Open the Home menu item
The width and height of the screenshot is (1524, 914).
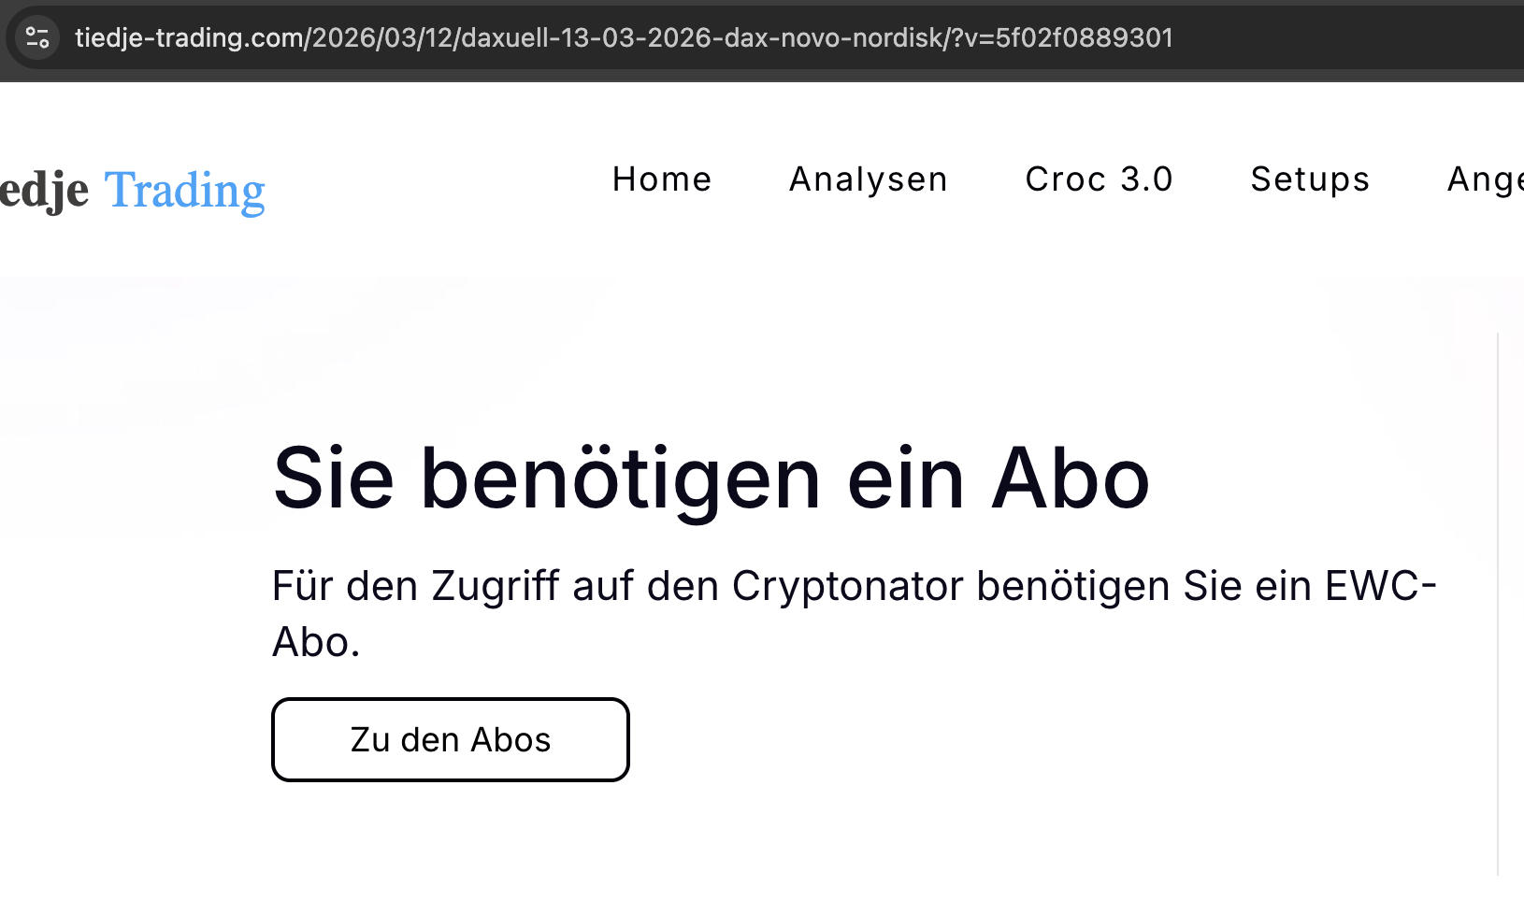point(662,179)
